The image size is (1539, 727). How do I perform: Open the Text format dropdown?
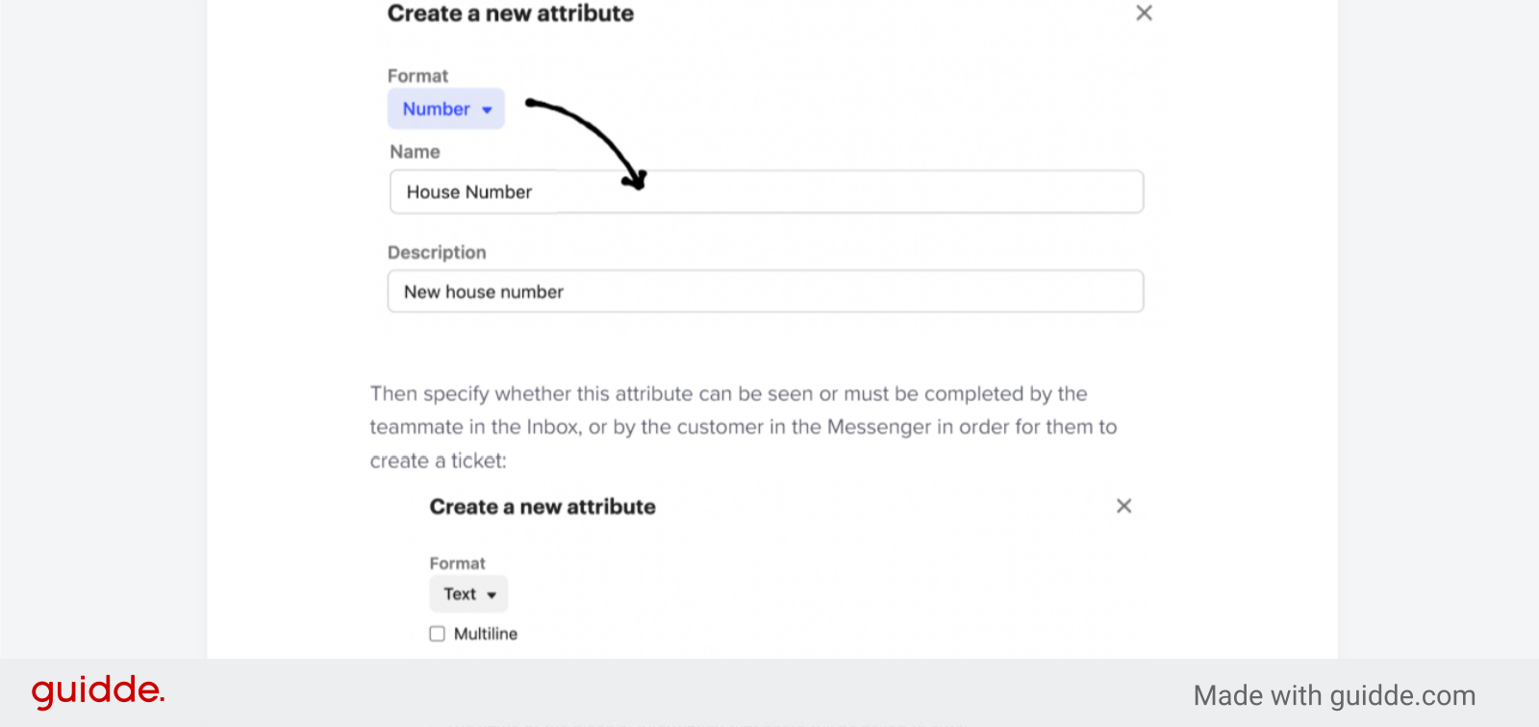[x=467, y=594]
